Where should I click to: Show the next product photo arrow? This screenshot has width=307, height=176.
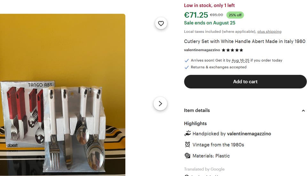[160, 104]
